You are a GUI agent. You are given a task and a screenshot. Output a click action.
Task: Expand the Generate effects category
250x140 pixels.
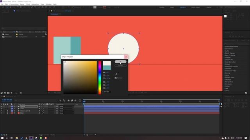pos(224,68)
